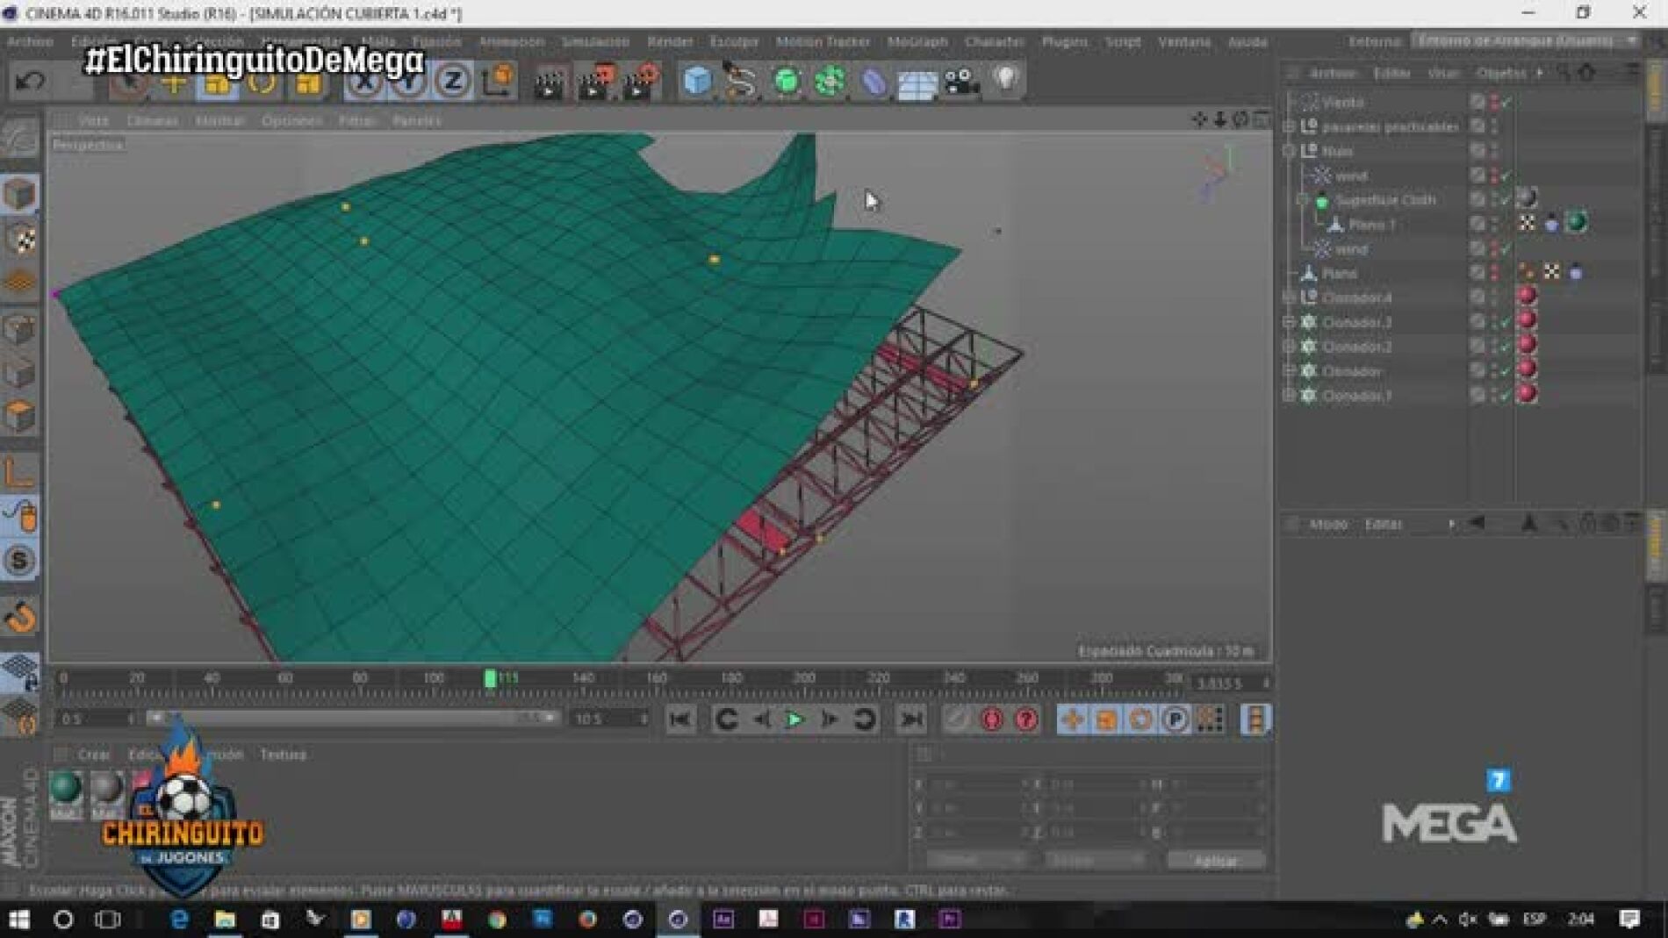Open the spline pen tool
The height and width of the screenshot is (938, 1668).
pos(741,82)
